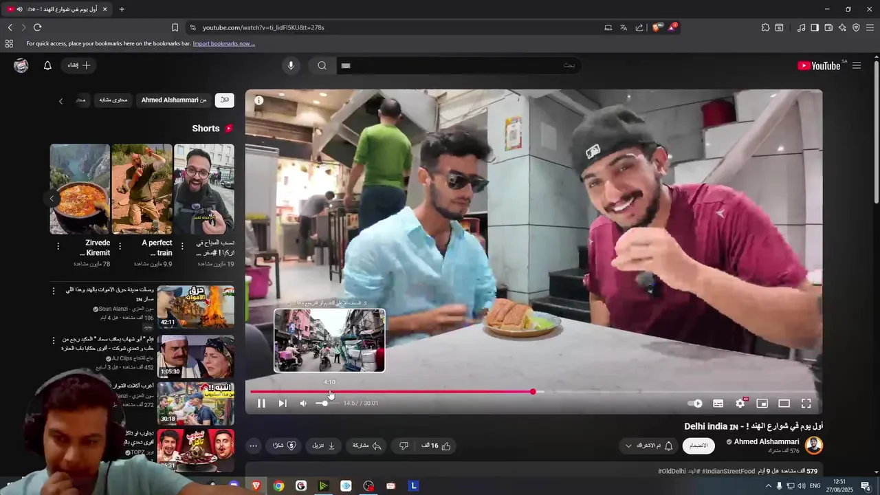Start voice search with the microphone
This screenshot has height=495, width=880.
point(291,65)
